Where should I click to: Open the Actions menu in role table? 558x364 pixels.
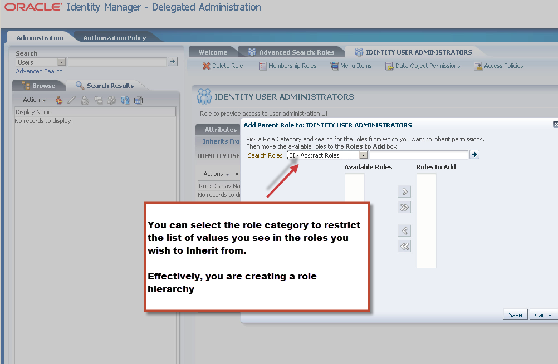pos(216,174)
